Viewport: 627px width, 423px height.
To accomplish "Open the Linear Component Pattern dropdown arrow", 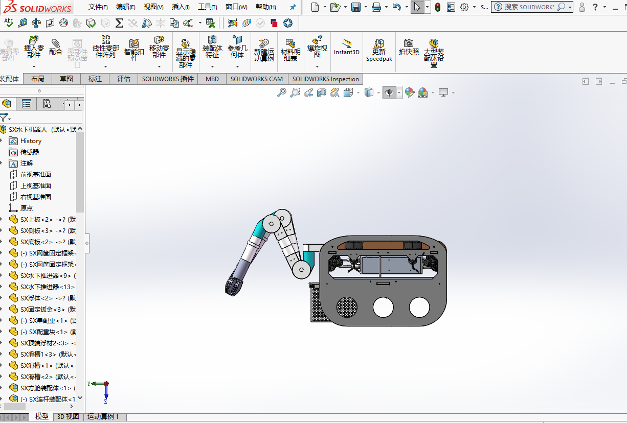I will (x=105, y=66).
